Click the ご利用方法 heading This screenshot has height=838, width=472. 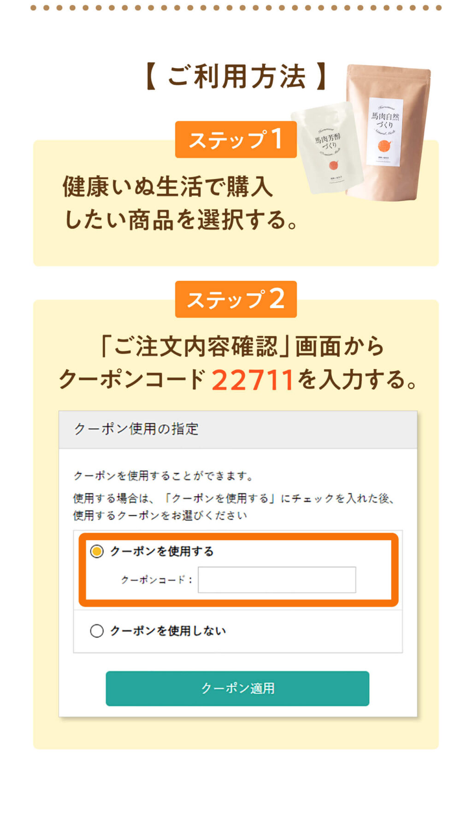click(x=236, y=76)
